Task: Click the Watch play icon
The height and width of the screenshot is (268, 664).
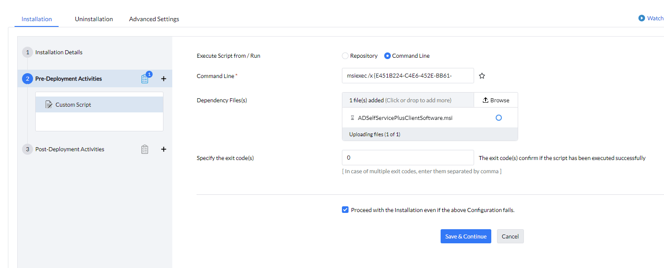Action: [642, 18]
